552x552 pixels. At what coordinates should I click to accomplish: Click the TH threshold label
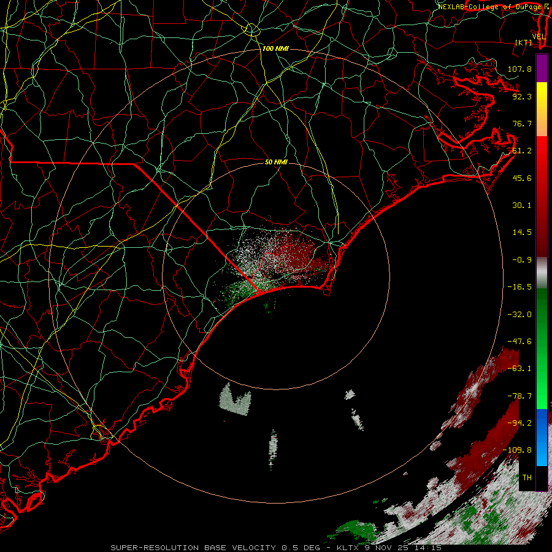pos(527,478)
